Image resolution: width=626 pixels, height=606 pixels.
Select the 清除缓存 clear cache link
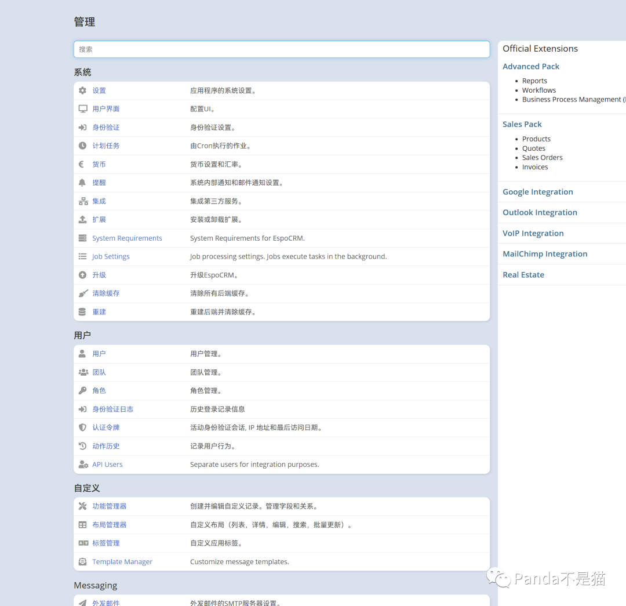106,293
